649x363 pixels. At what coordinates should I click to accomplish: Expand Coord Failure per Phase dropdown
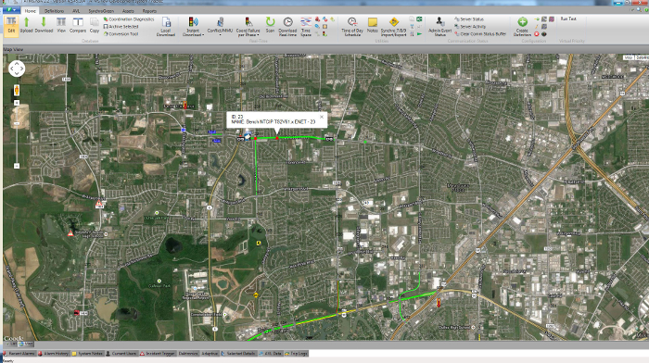coord(258,35)
